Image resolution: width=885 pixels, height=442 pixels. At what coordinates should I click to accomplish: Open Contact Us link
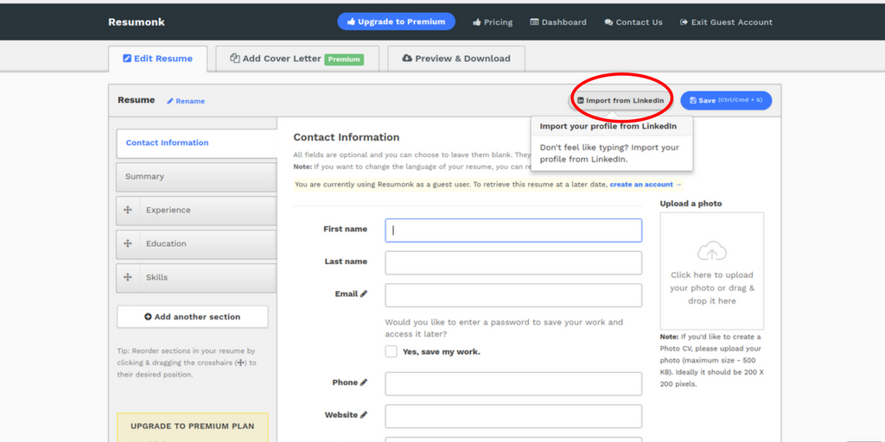pos(634,22)
